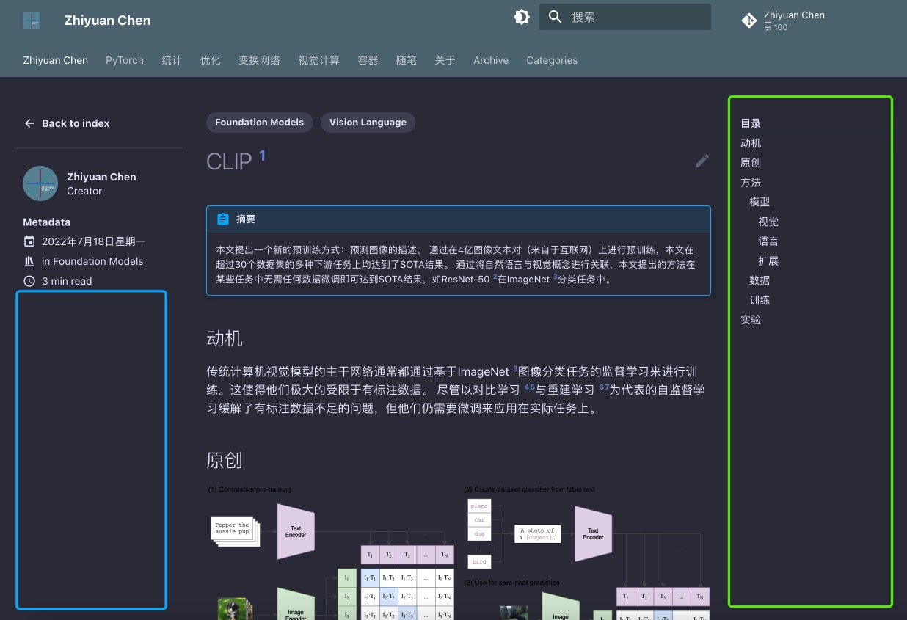Click the Zhiyuan Chen site title
The width and height of the screenshot is (907, 620).
(107, 21)
